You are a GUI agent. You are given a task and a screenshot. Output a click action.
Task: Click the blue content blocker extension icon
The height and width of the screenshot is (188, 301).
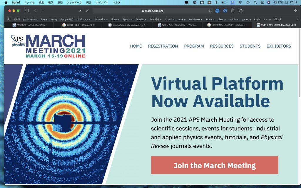pyautogui.click(x=225, y=11)
